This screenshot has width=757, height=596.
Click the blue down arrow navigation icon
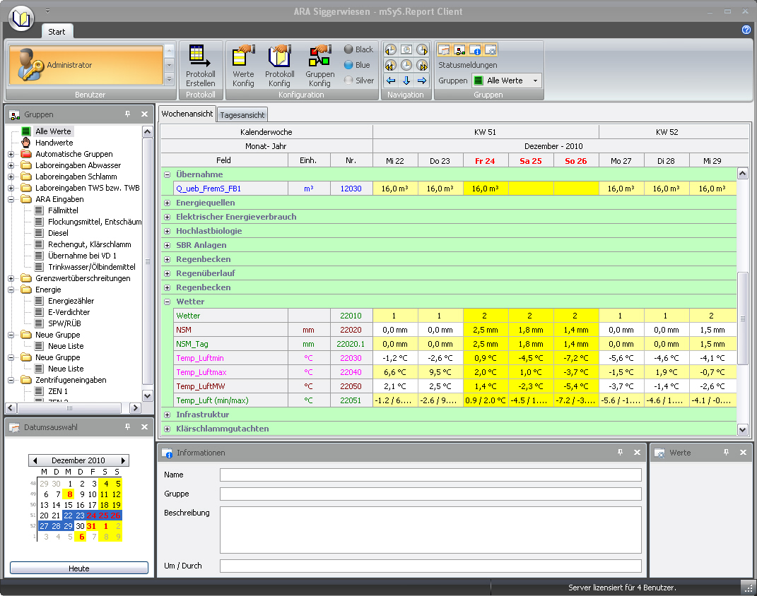[x=406, y=81]
